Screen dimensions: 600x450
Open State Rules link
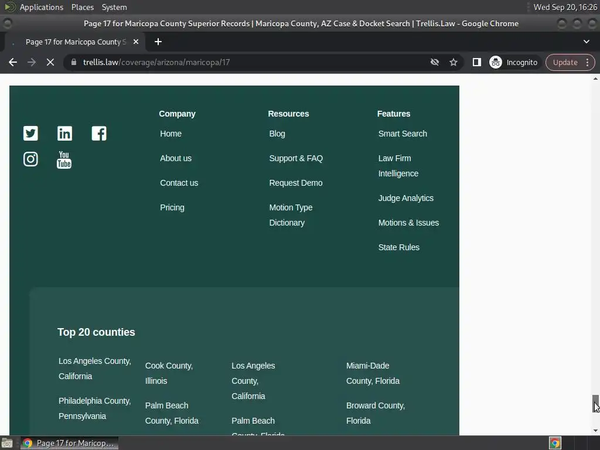[x=398, y=247]
